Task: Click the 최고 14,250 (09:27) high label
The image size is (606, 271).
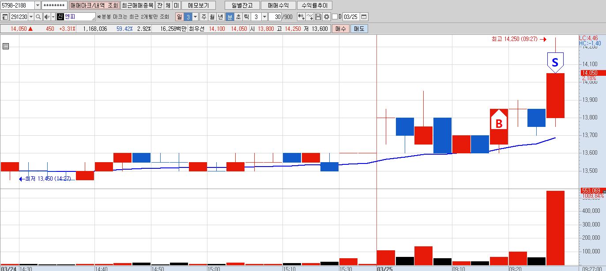Action: coord(519,39)
